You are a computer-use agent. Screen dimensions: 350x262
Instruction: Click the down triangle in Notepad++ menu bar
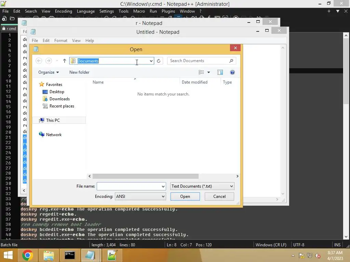tap(338, 11)
